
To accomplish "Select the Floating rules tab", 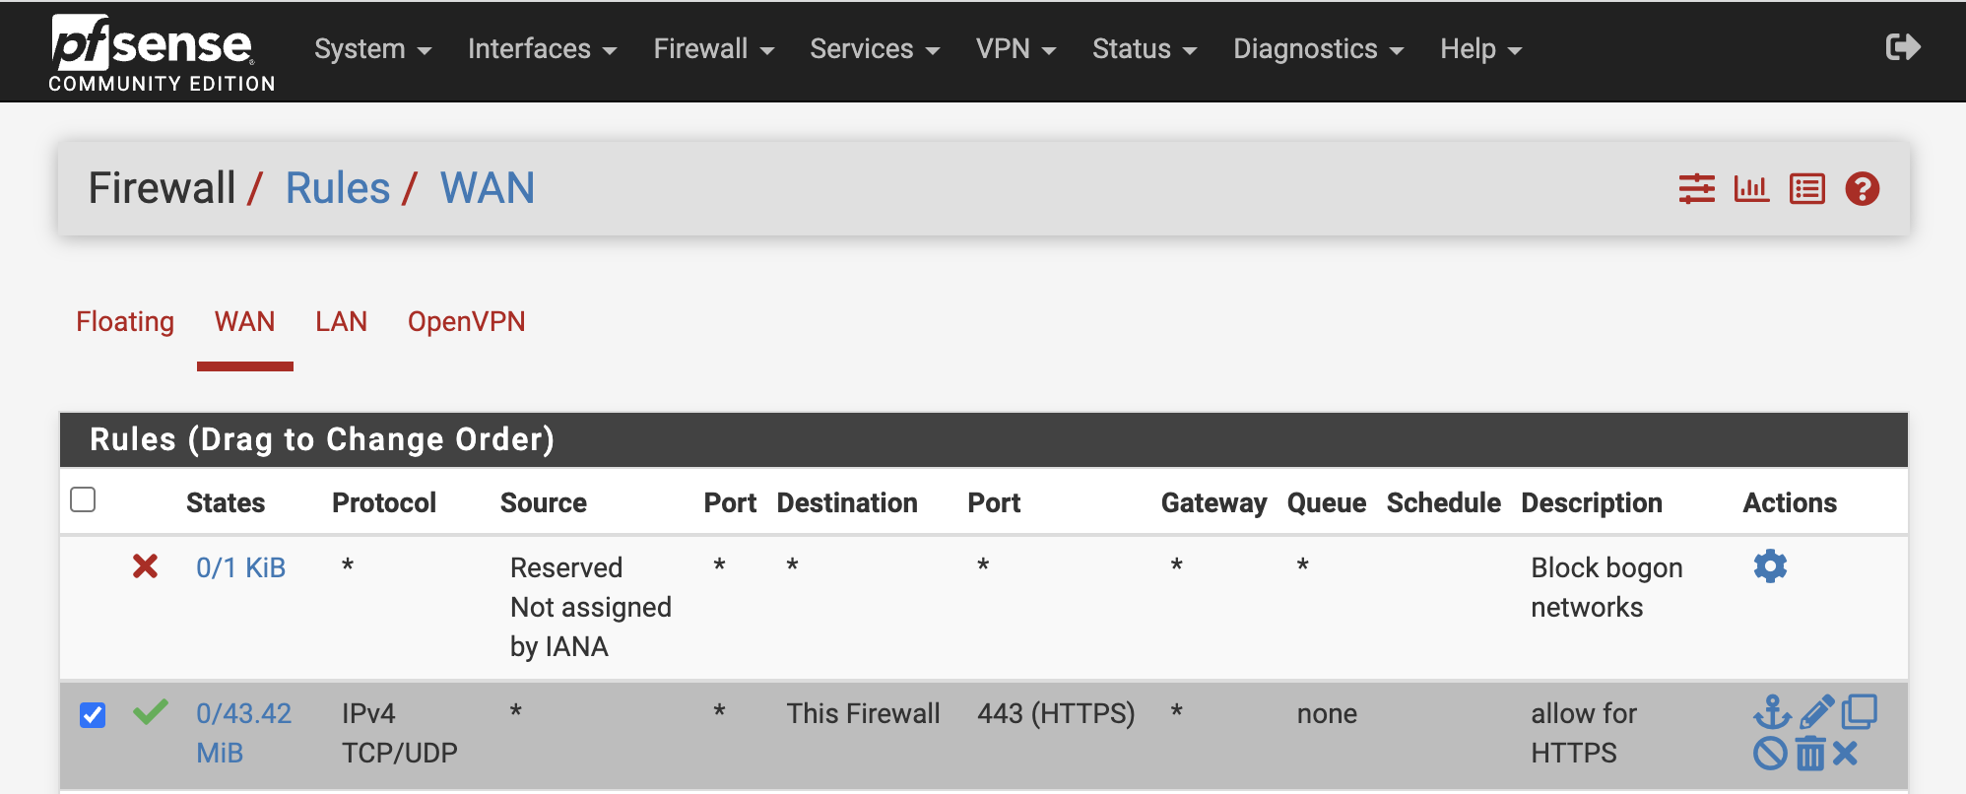I will (125, 321).
